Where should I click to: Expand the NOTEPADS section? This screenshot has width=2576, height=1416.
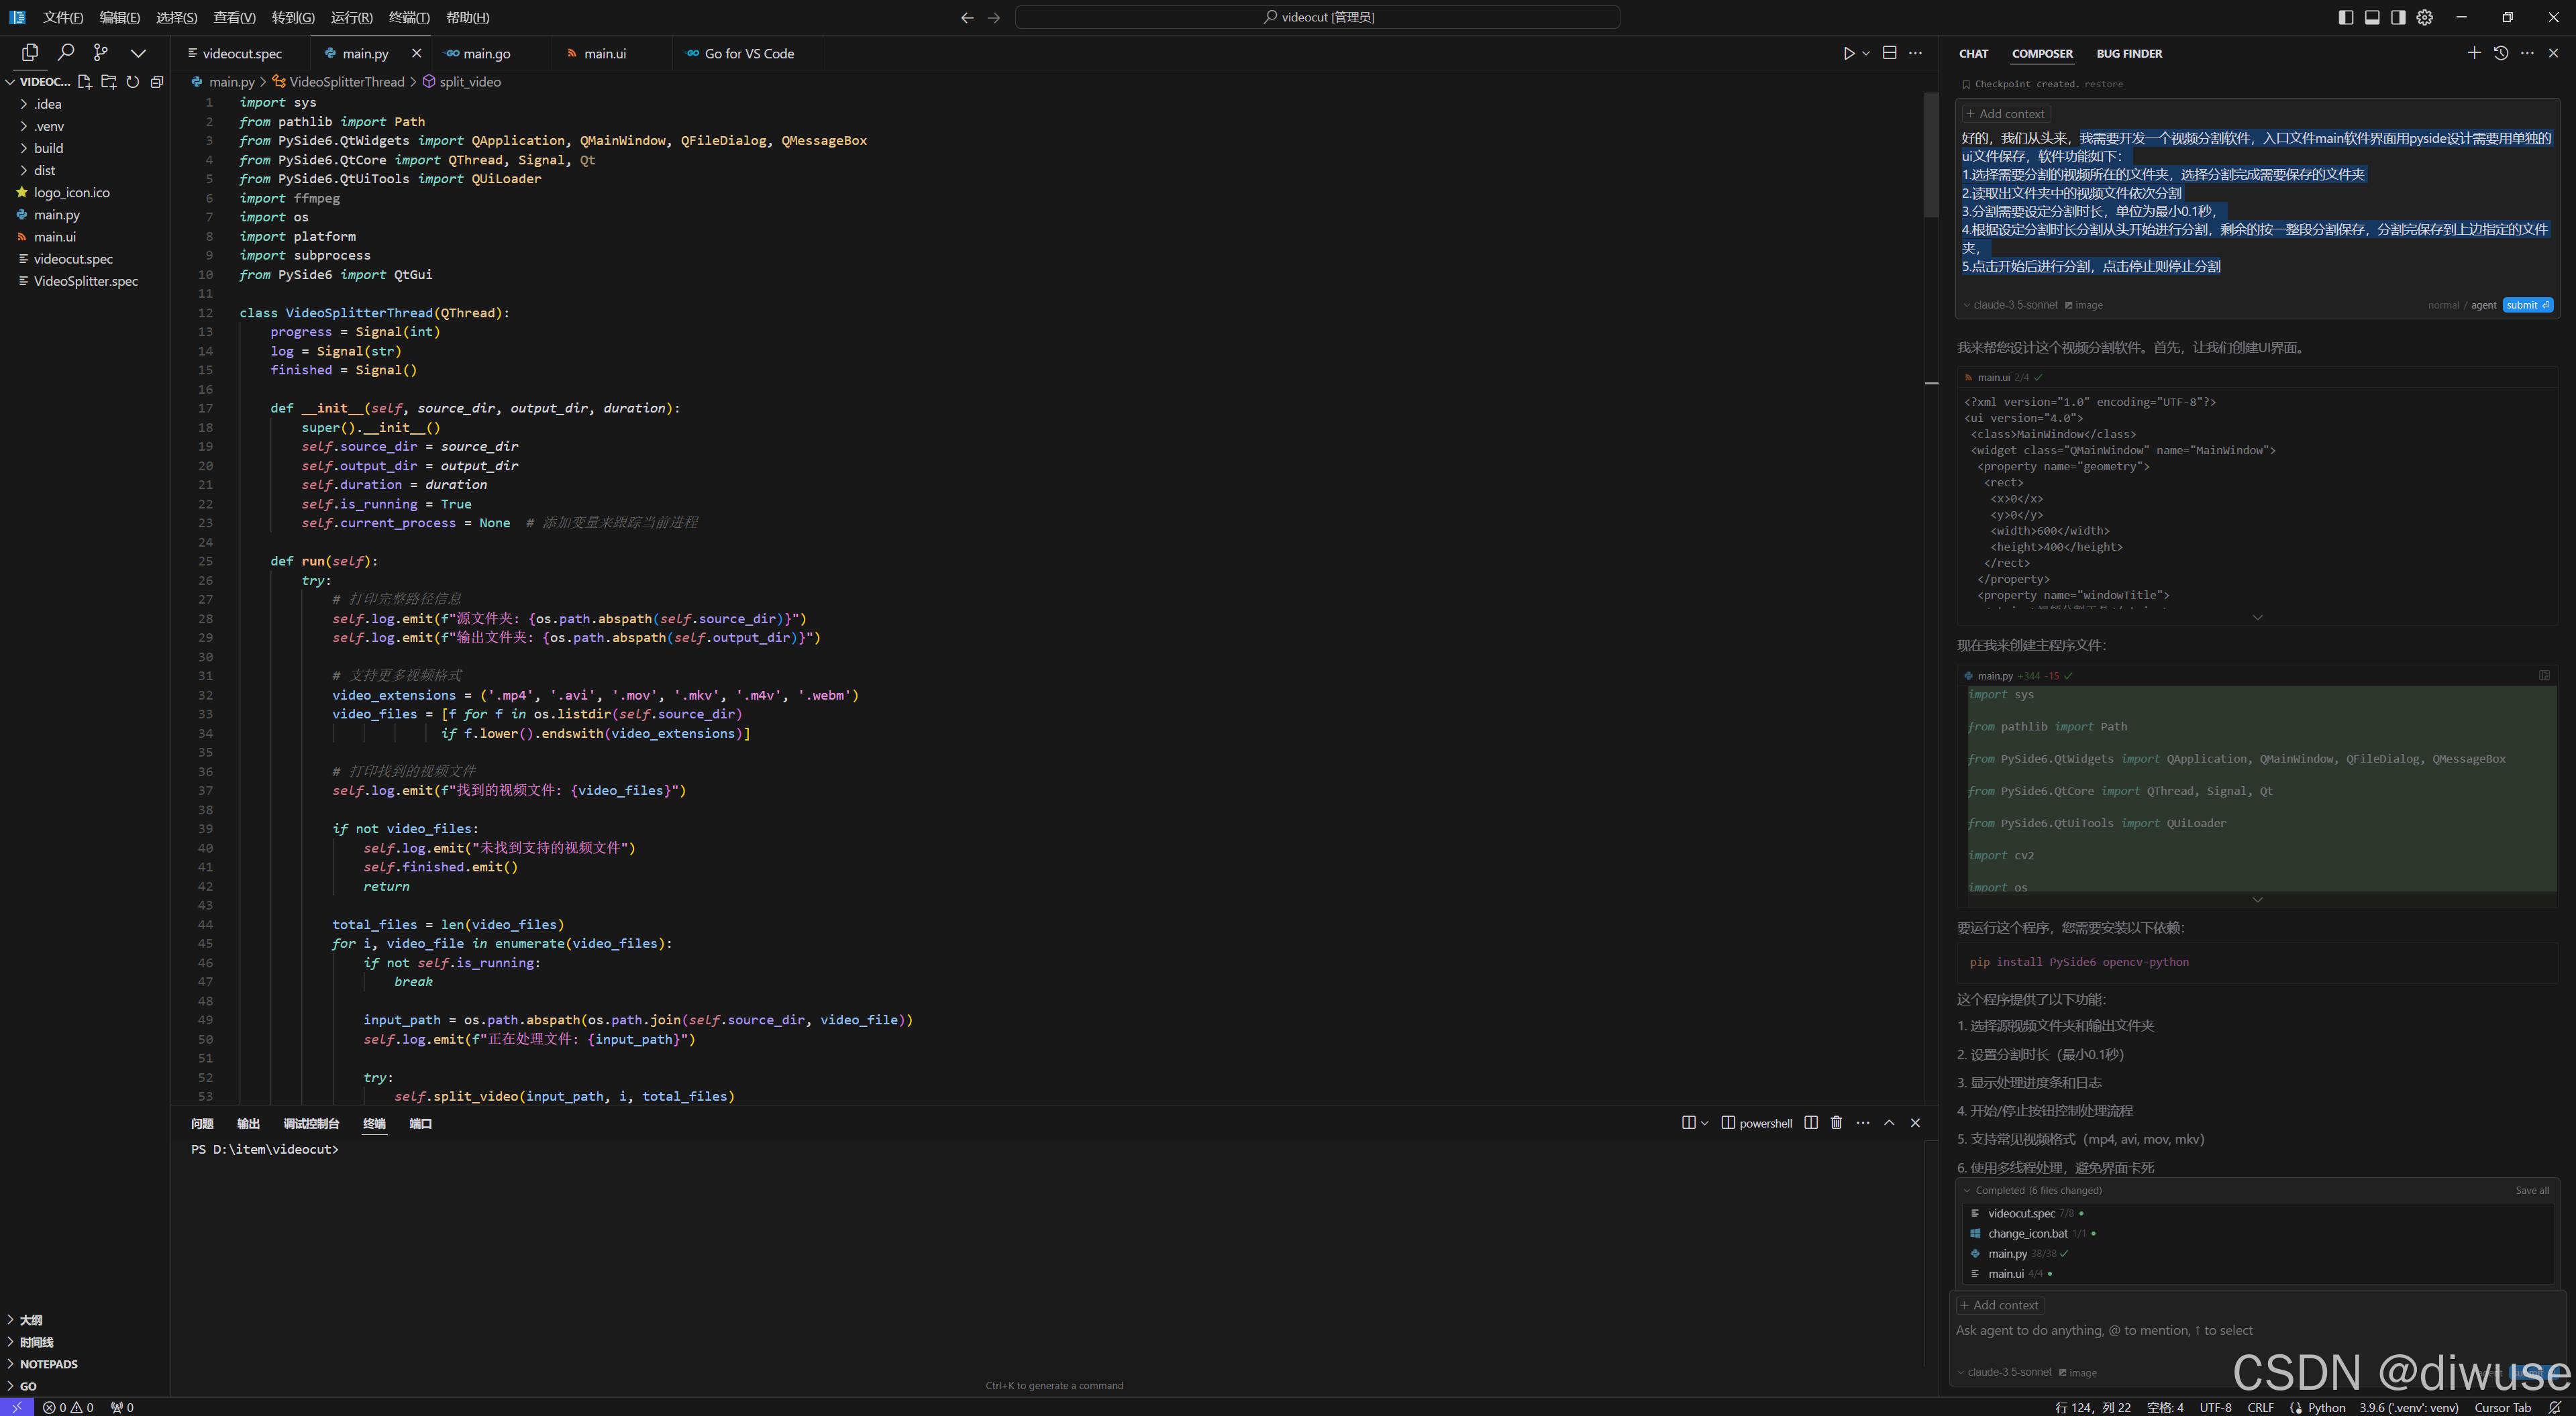point(48,1364)
